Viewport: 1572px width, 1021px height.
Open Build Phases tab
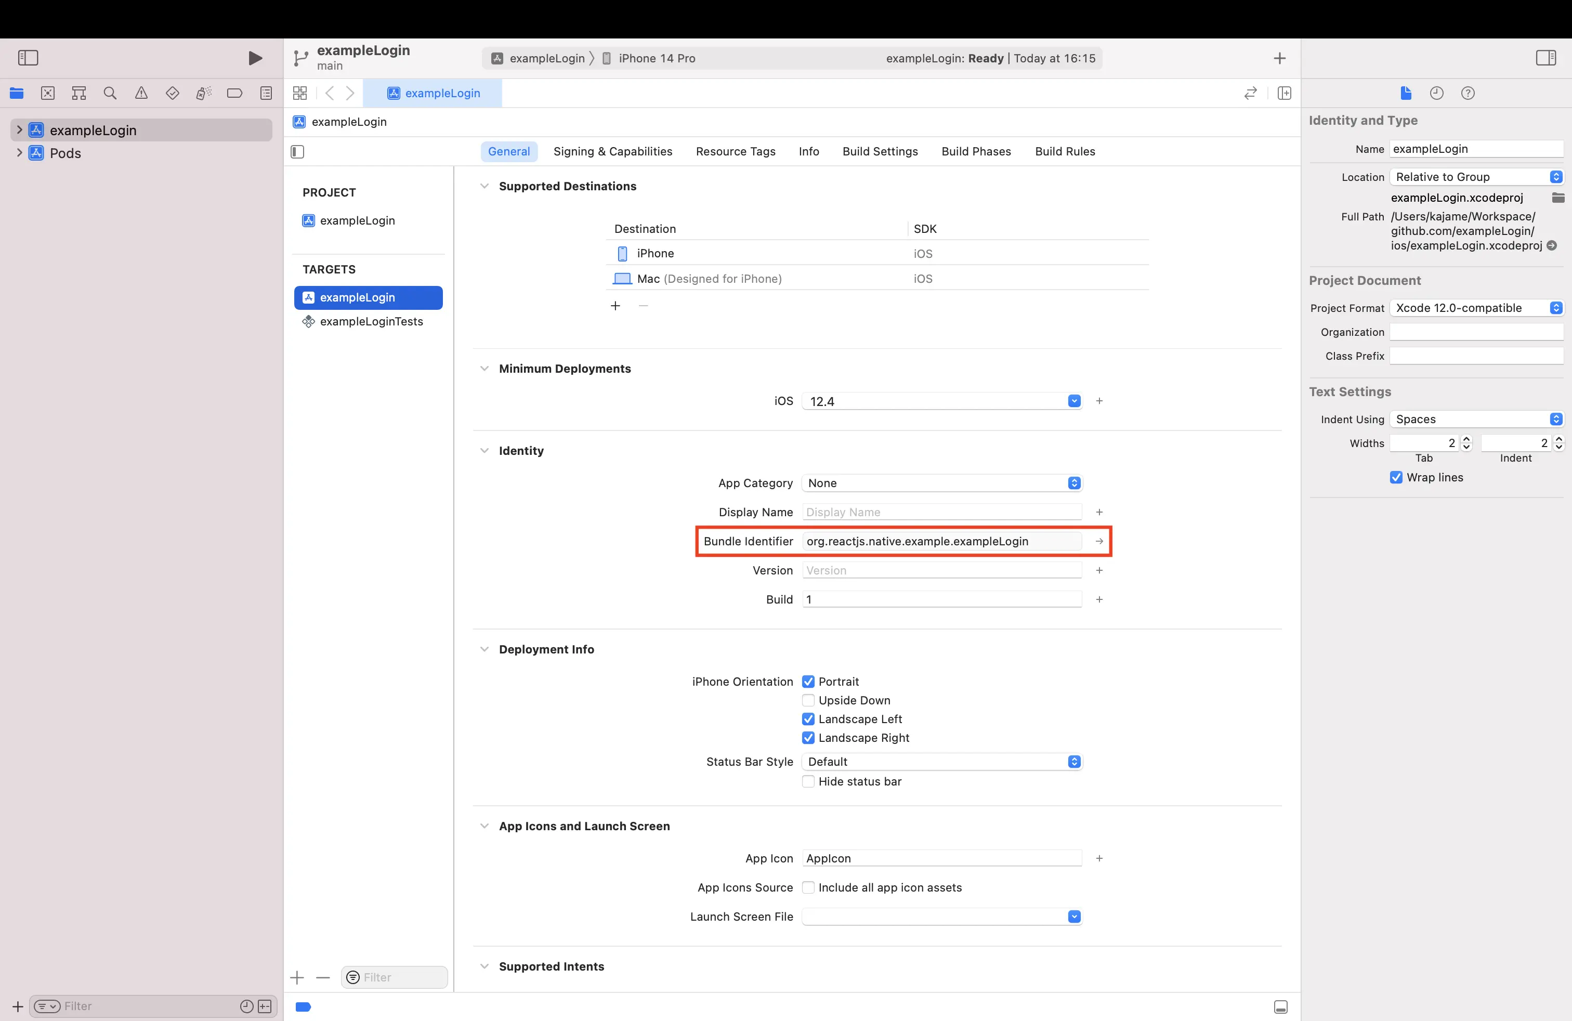pyautogui.click(x=976, y=152)
